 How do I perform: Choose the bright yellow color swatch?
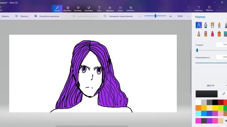pos(215,108)
